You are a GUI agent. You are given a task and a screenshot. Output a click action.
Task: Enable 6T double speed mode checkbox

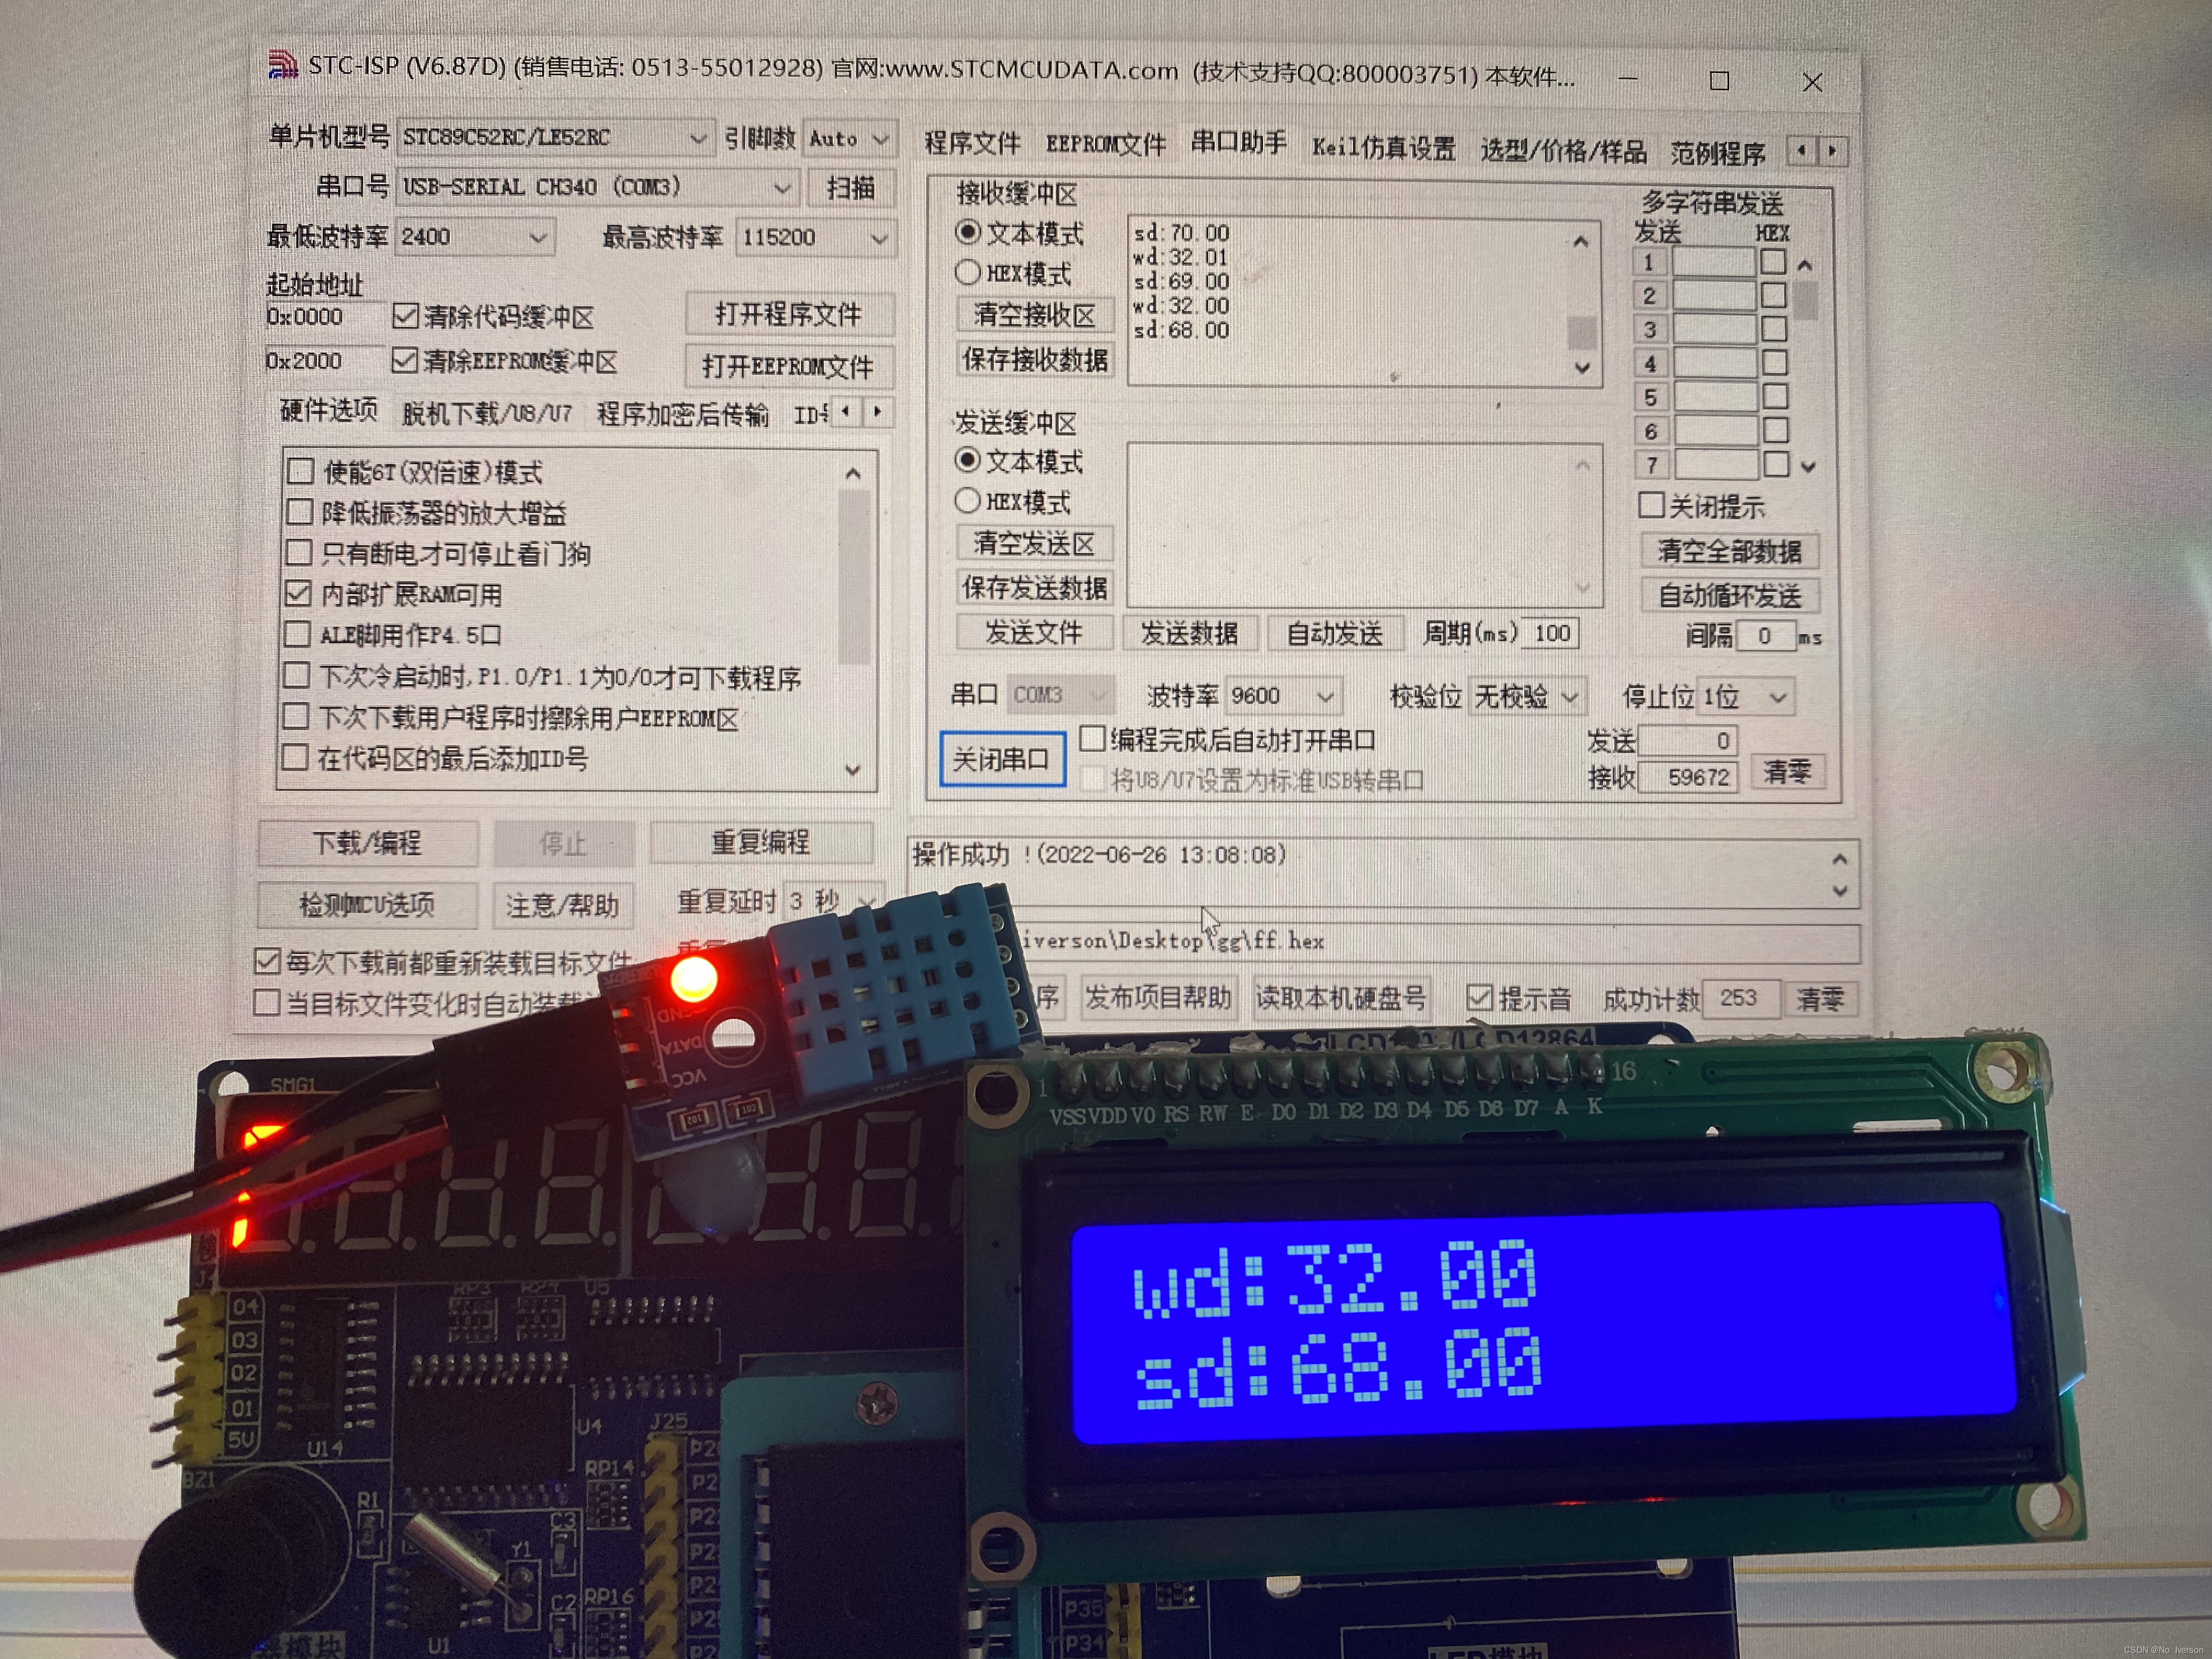(x=301, y=471)
